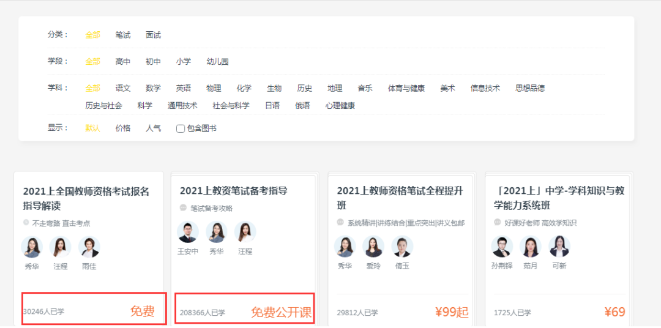Click 秀华 avatar in 全程提升班 card
Screen dimensions: 661x328
point(345,247)
